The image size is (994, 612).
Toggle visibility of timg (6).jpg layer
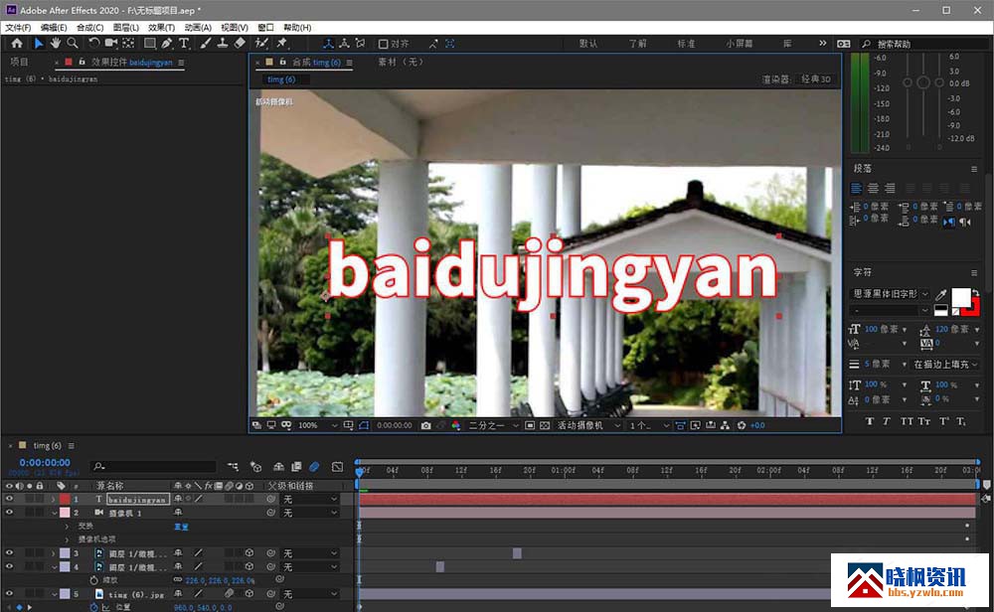[10, 594]
